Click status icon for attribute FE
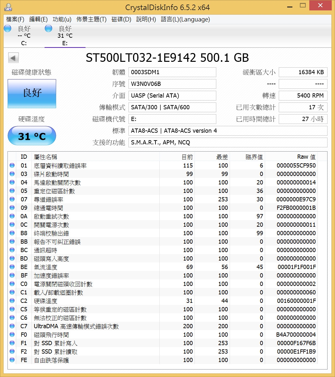This screenshot has width=335, height=377. [12, 360]
